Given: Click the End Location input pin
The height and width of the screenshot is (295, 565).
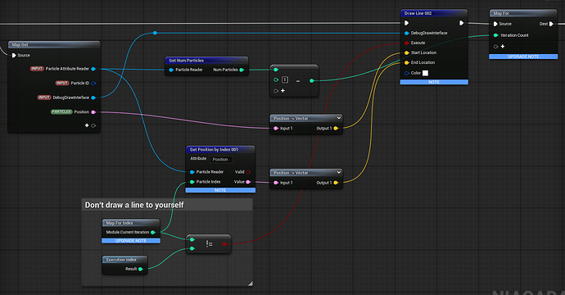Looking at the screenshot, I should coord(406,62).
